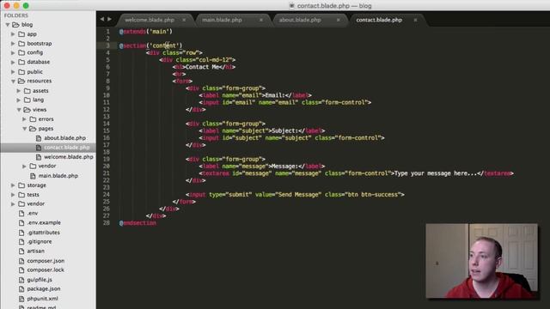Click the bootstrap folder icon
Image resolution: width=550 pixels, height=309 pixels.
pos(21,44)
